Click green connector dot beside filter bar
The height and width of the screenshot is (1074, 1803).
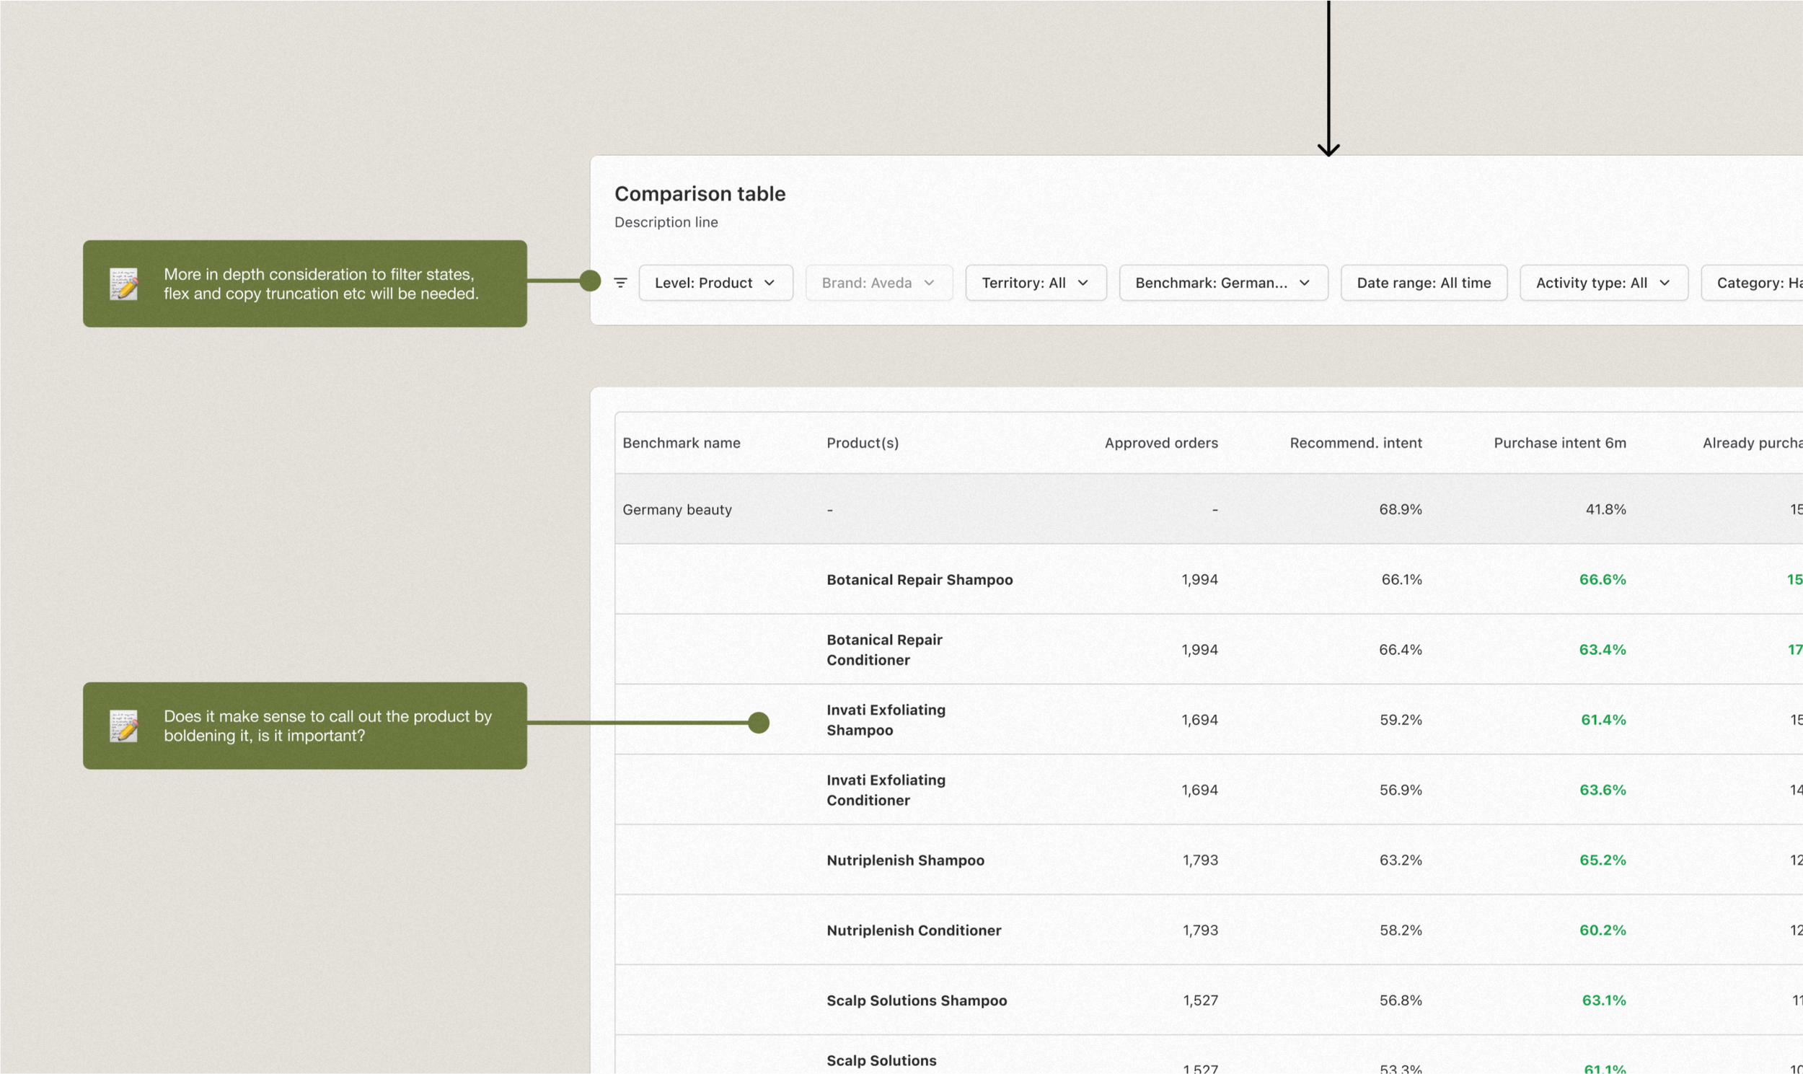point(591,281)
